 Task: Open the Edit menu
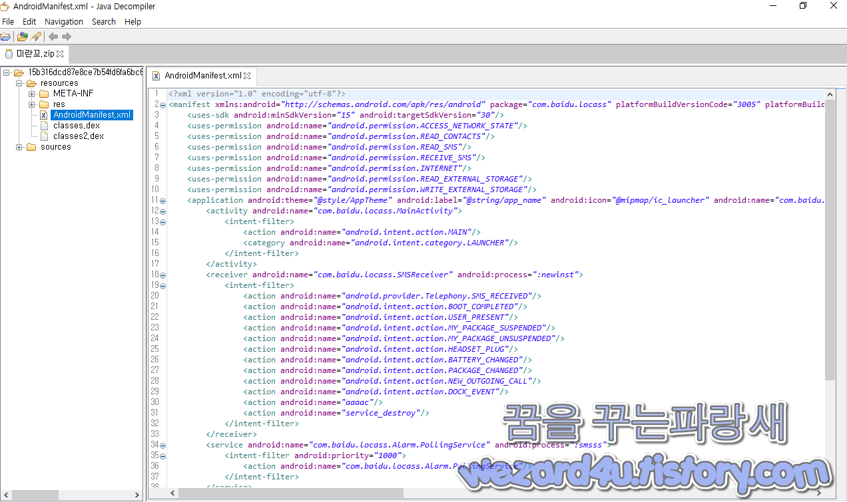pos(29,21)
